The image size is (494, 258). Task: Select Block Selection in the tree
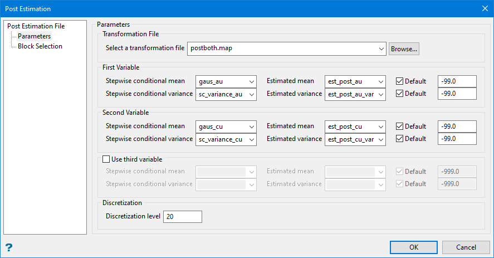point(40,46)
